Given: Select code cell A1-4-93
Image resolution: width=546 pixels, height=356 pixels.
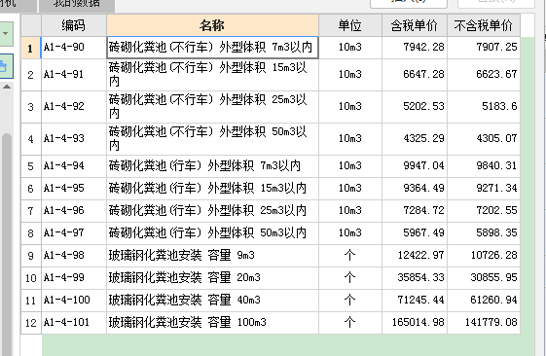Looking at the screenshot, I should click(74, 139).
